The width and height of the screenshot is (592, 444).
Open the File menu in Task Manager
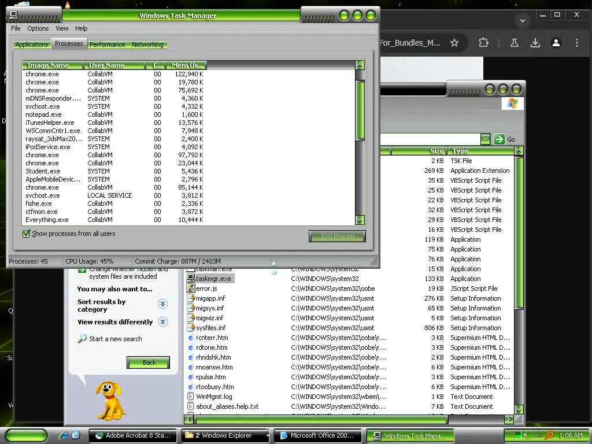[16, 28]
